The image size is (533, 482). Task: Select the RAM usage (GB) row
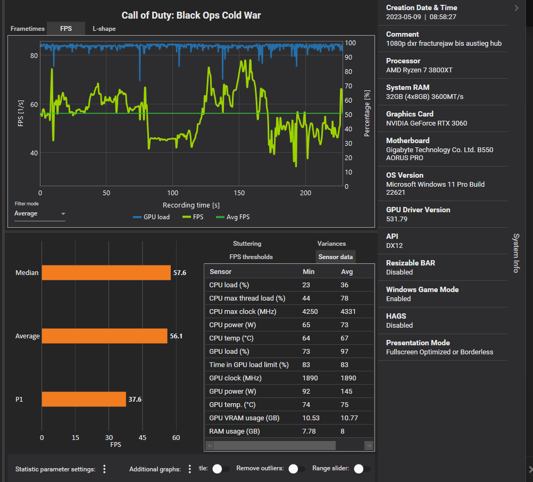point(289,431)
